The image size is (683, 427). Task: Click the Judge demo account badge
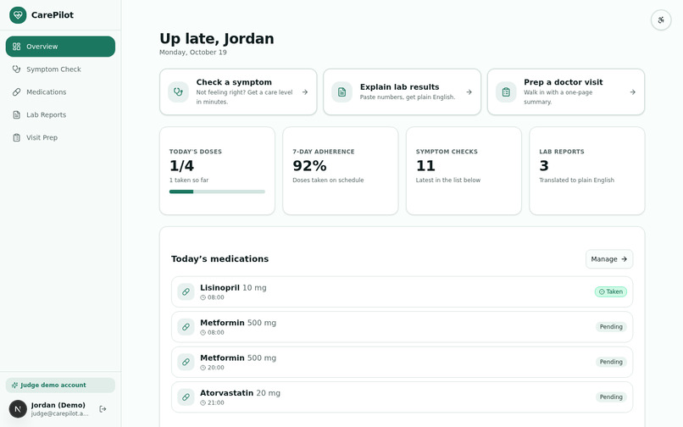(x=60, y=385)
